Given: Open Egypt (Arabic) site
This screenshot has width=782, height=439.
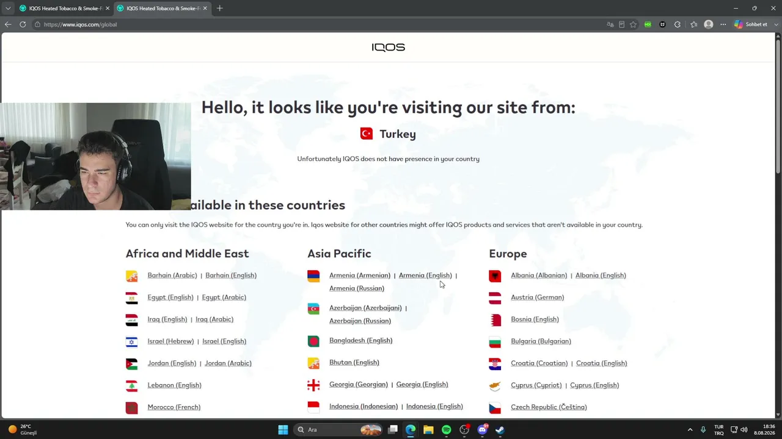Looking at the screenshot, I should coord(224,298).
